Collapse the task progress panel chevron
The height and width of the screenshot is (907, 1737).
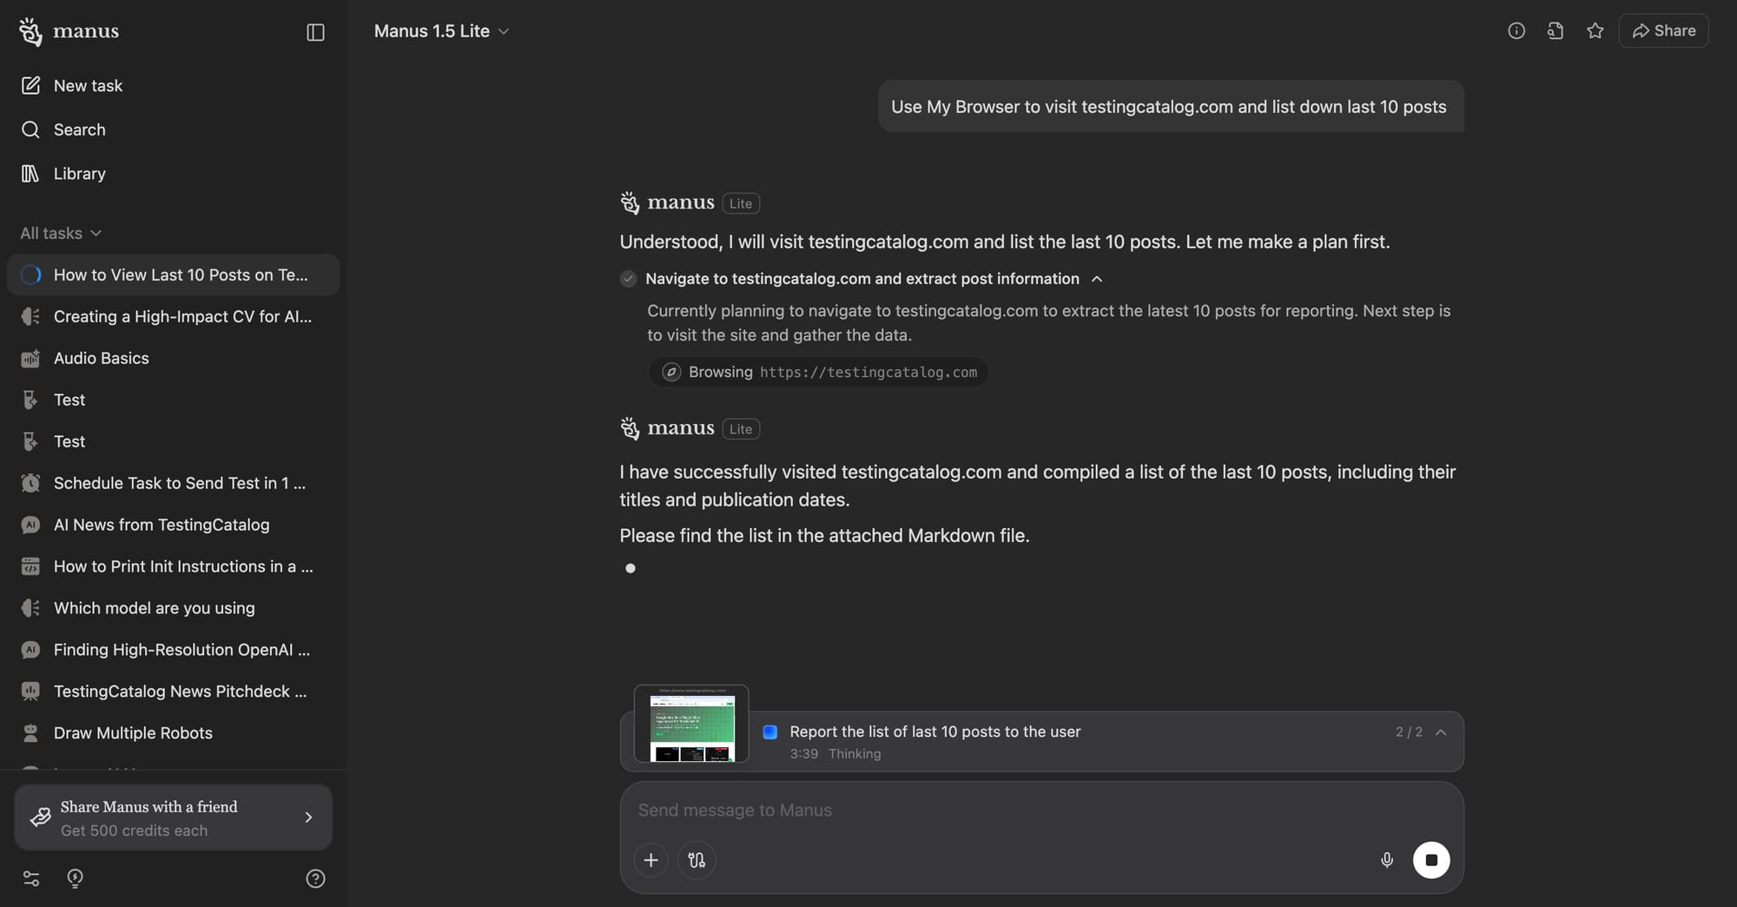[1441, 732]
